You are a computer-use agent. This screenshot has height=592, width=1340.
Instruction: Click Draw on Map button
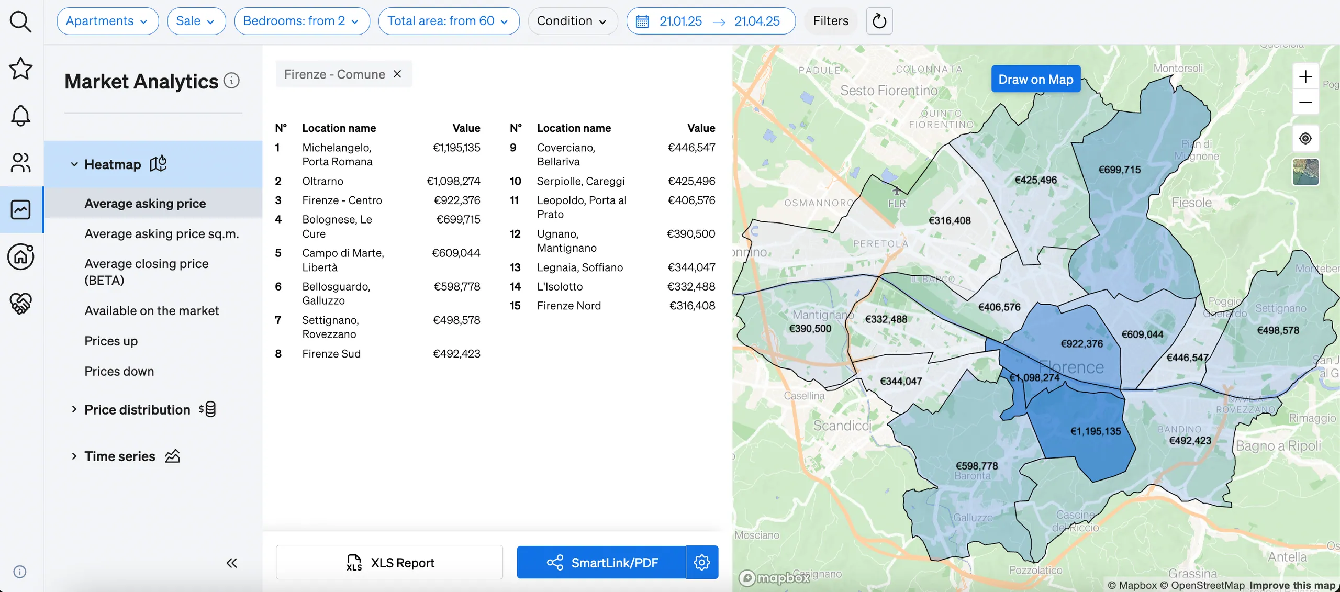click(x=1035, y=79)
